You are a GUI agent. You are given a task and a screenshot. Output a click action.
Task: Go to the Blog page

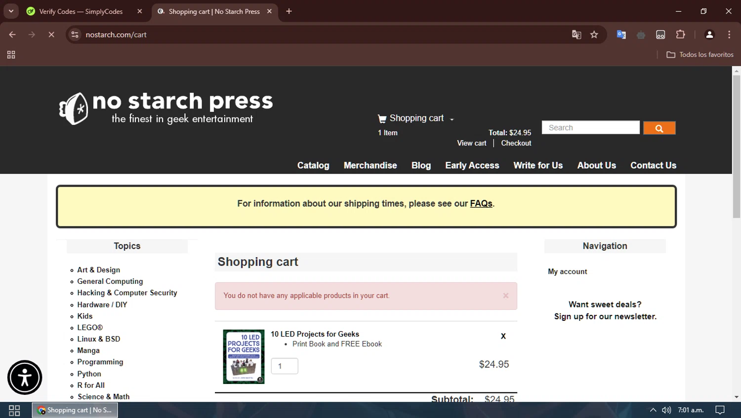tap(421, 165)
